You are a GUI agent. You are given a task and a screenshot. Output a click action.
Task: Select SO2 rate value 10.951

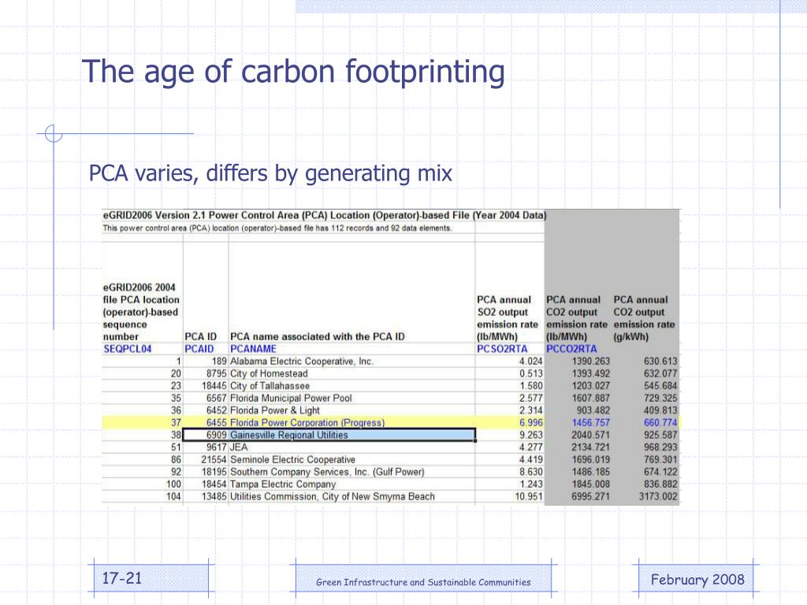coord(529,497)
